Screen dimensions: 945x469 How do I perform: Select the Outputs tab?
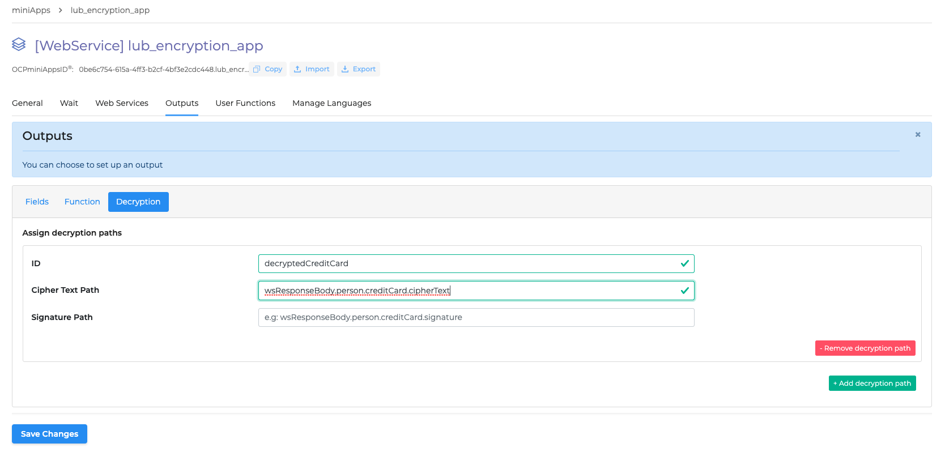182,103
